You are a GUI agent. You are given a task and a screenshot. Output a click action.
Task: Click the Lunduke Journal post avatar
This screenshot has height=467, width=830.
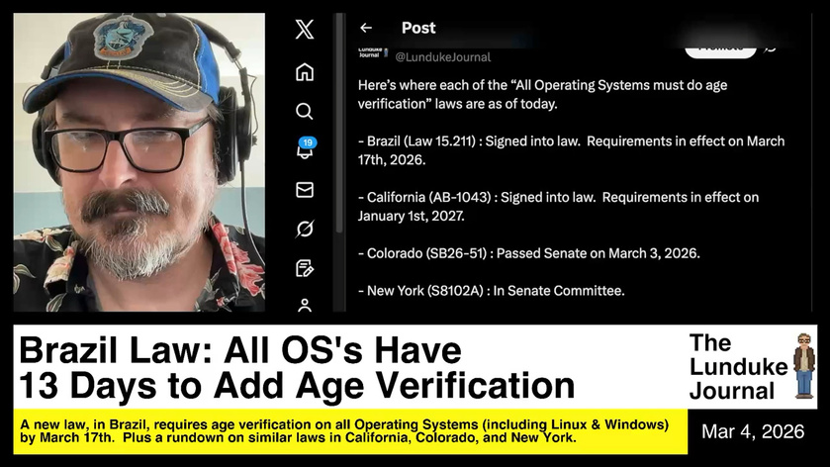coord(369,53)
